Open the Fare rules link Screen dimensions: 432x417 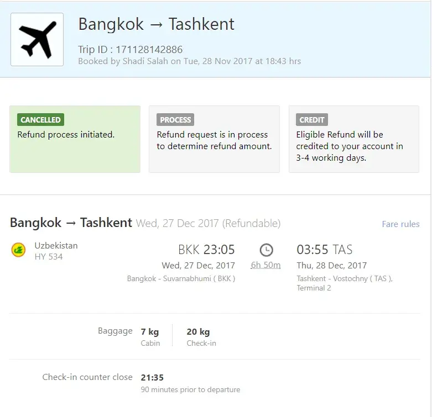[400, 224]
